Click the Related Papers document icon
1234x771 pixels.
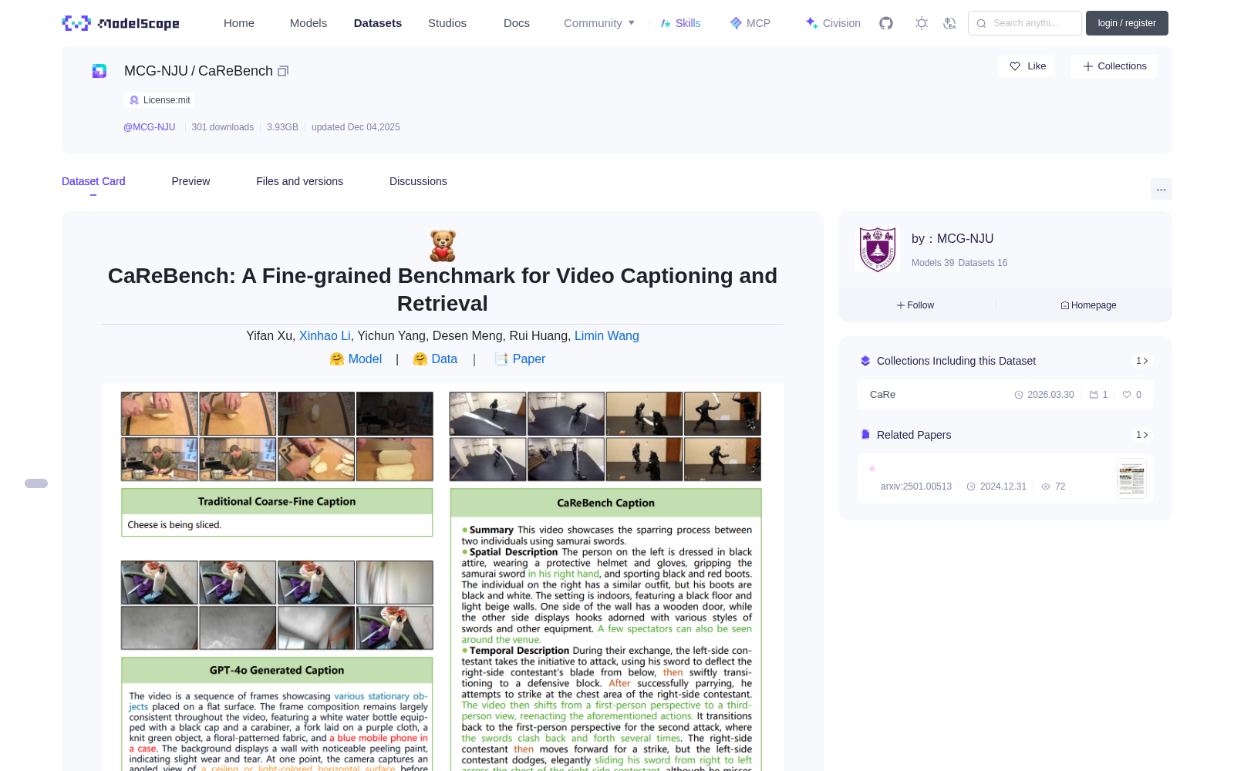865,435
